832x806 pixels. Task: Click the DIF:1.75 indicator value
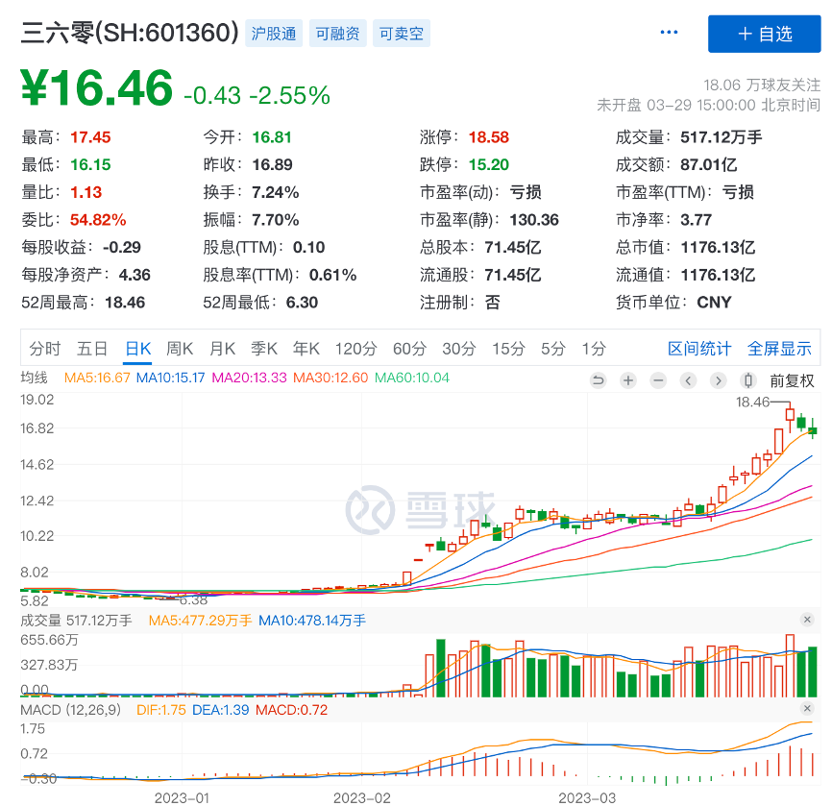160,710
